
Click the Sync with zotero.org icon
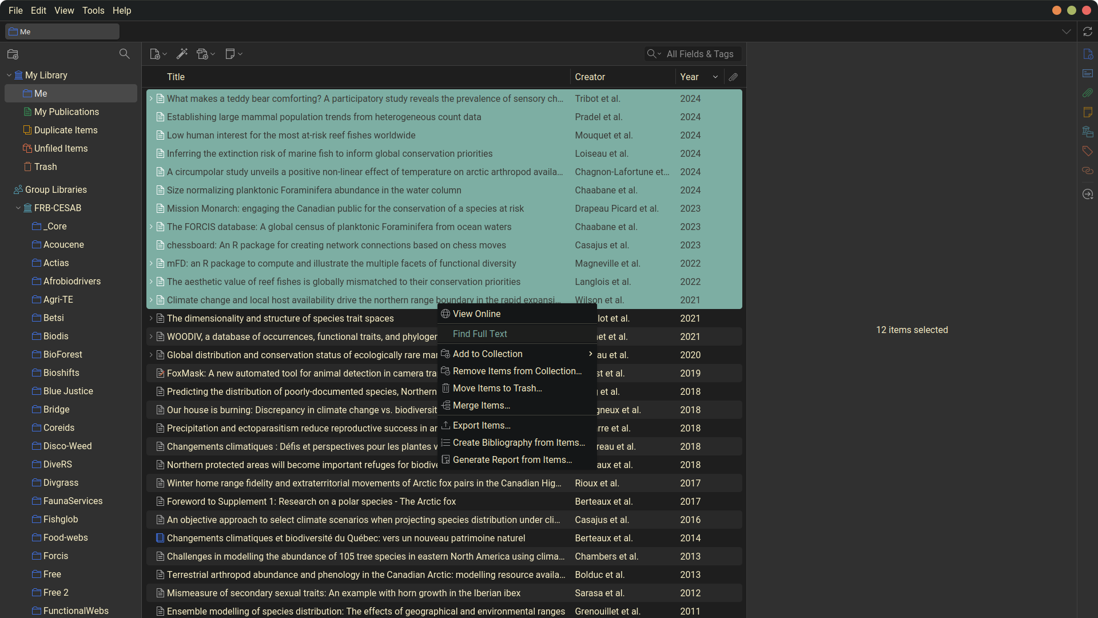point(1088,31)
